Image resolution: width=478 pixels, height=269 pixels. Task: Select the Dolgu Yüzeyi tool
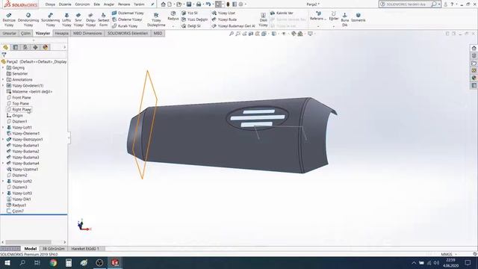point(90,20)
